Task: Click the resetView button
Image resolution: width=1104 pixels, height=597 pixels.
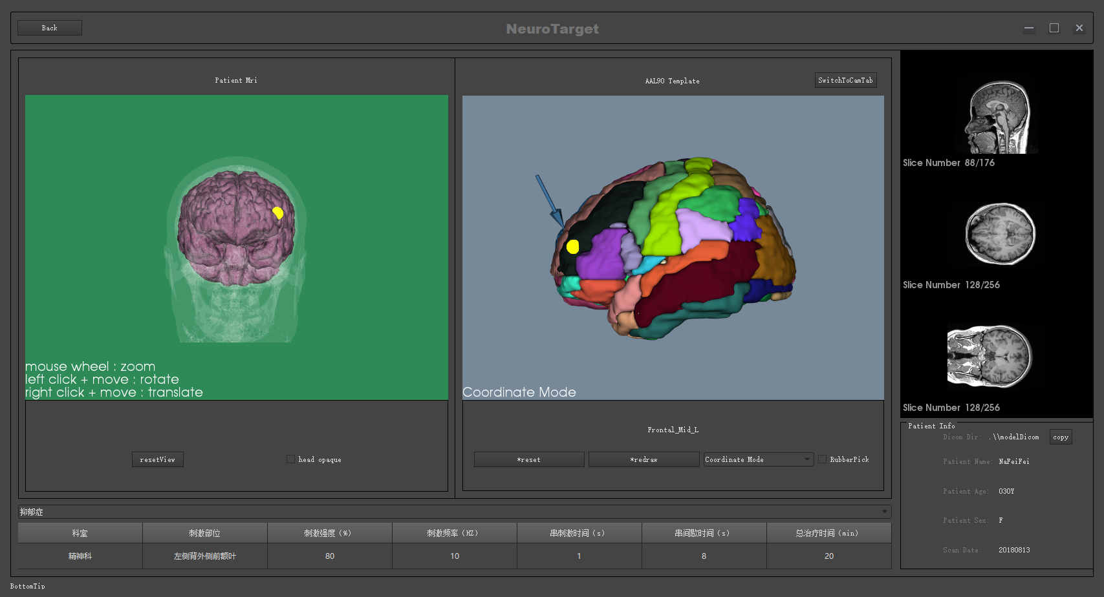Action: [x=158, y=459]
